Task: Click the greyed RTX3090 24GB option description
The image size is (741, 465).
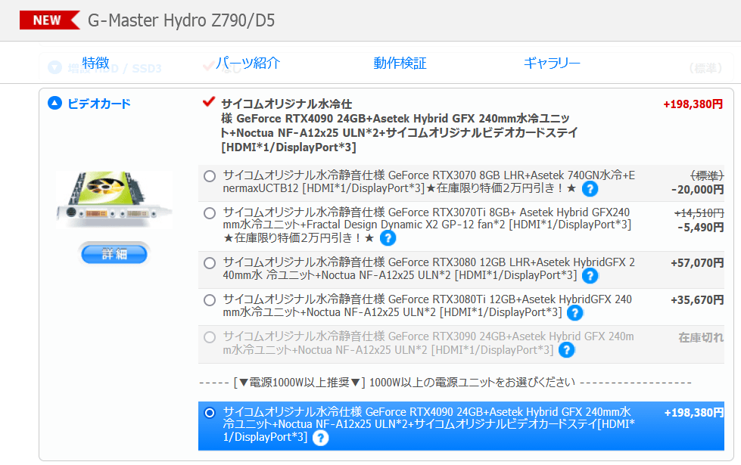Action: tap(428, 343)
